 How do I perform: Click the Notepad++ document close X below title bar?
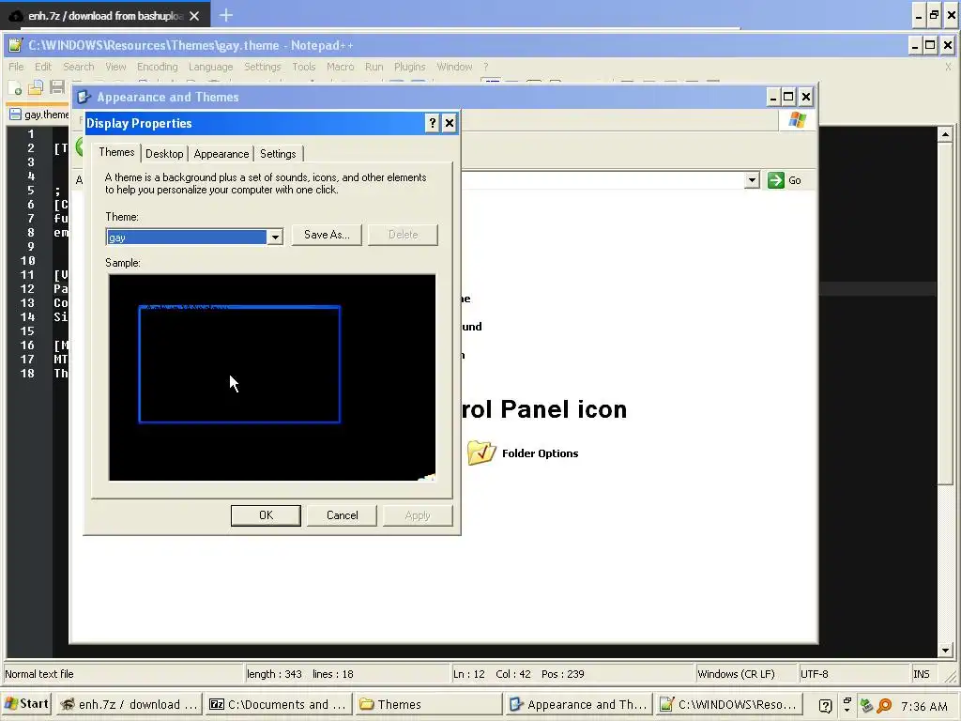[948, 67]
